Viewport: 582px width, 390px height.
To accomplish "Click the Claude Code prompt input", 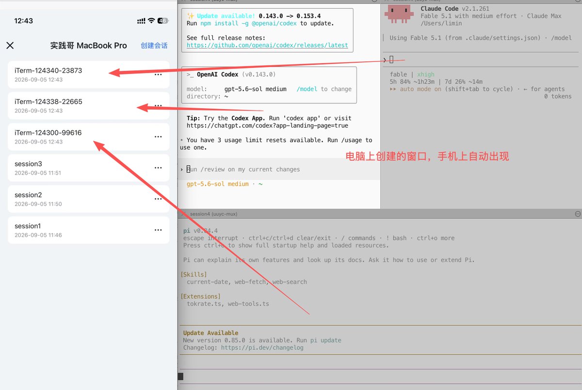I will [481, 60].
